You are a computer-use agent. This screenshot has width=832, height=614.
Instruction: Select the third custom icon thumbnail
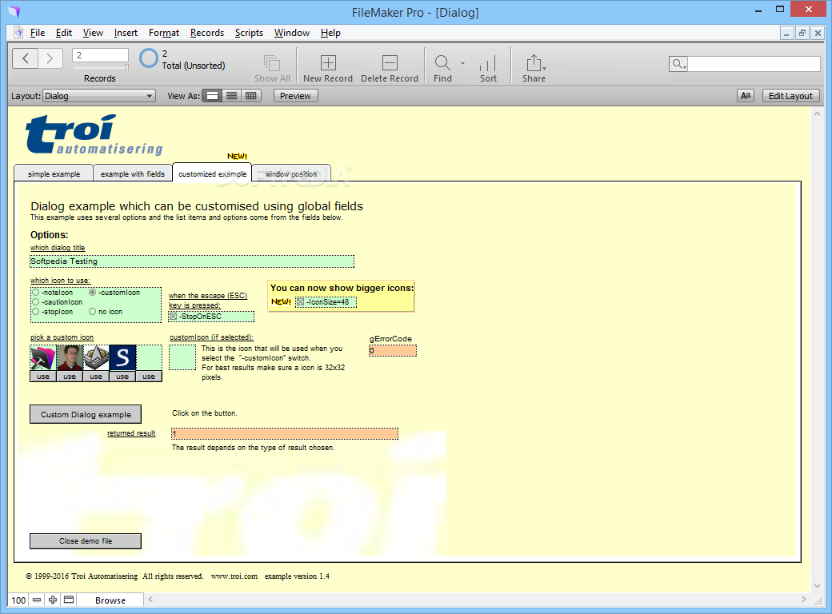pyautogui.click(x=96, y=358)
